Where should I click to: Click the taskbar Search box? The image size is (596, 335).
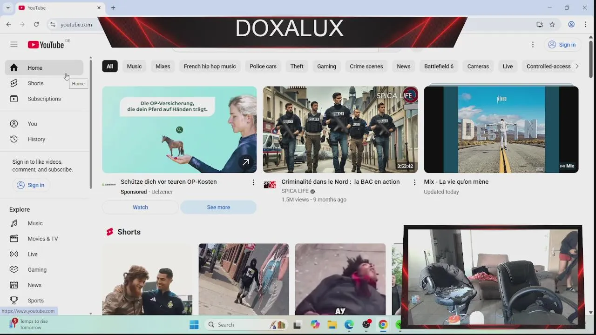247,325
